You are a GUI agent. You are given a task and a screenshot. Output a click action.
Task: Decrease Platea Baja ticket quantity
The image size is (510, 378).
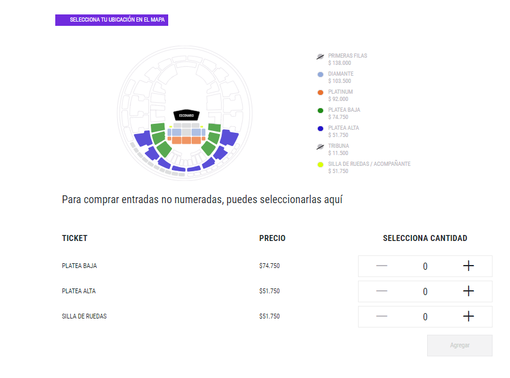[381, 266]
